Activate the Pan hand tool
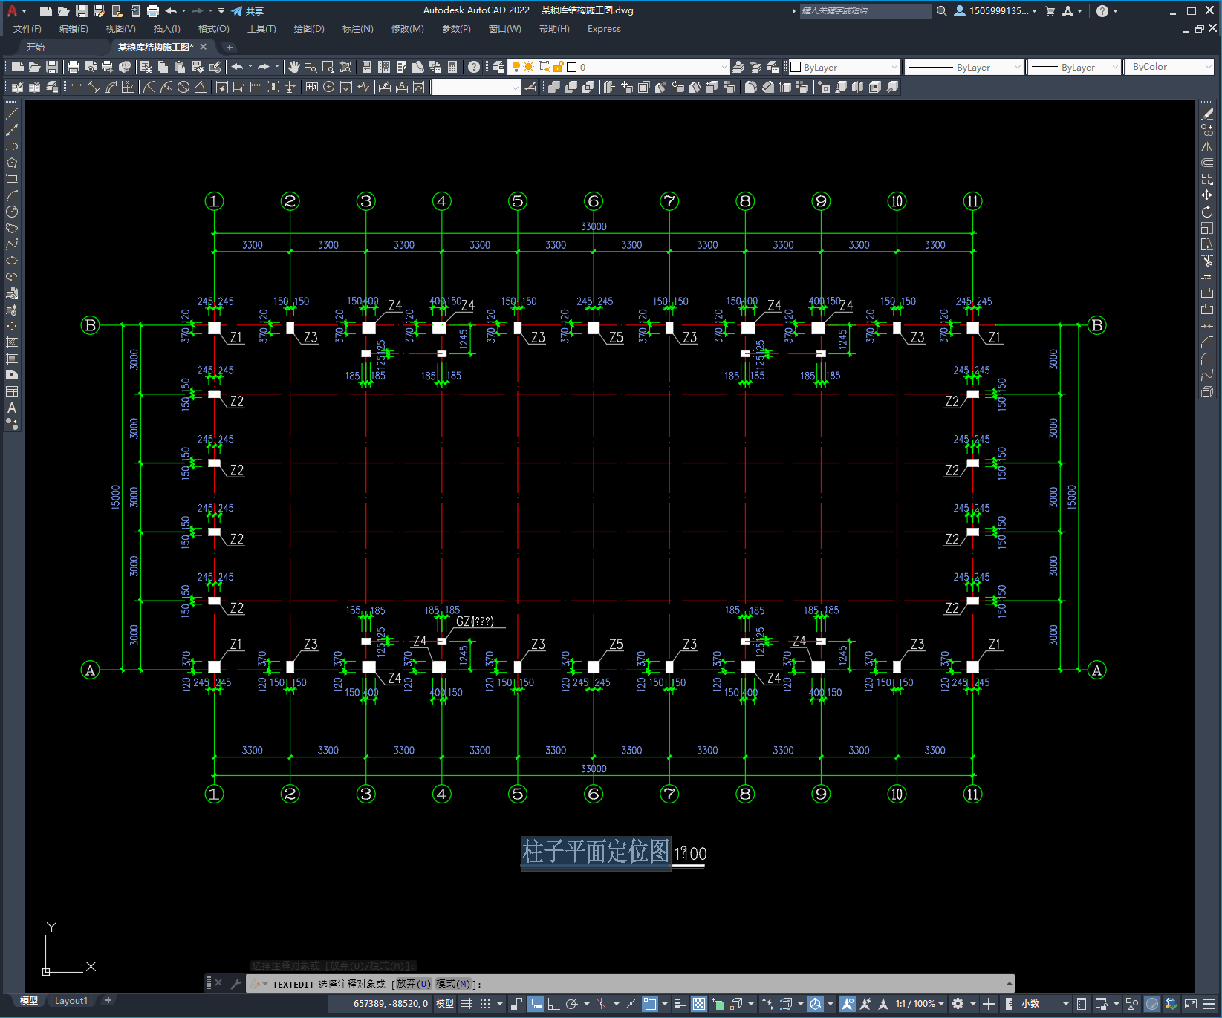This screenshot has height=1018, width=1222. click(294, 67)
